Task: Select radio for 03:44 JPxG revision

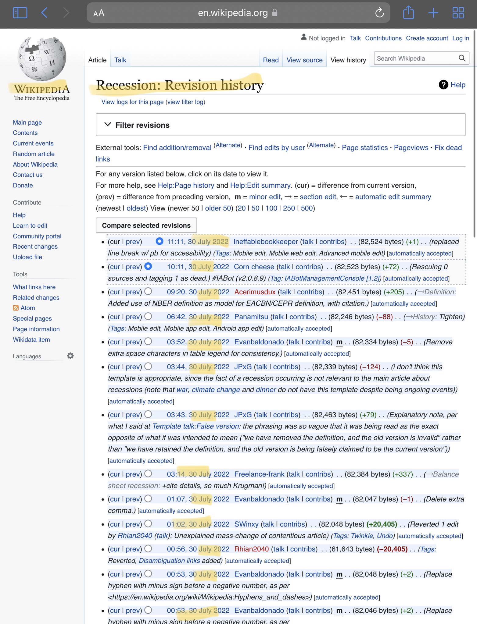Action: point(148,366)
